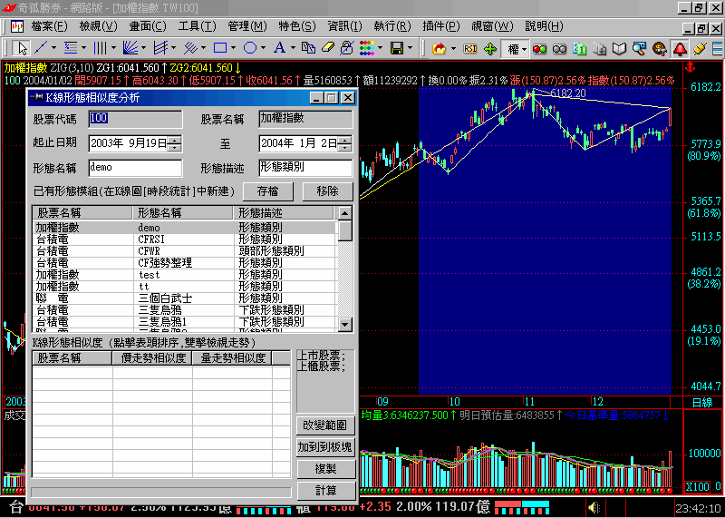Open rectangle tool dropdown arrow

pyautogui.click(x=233, y=48)
